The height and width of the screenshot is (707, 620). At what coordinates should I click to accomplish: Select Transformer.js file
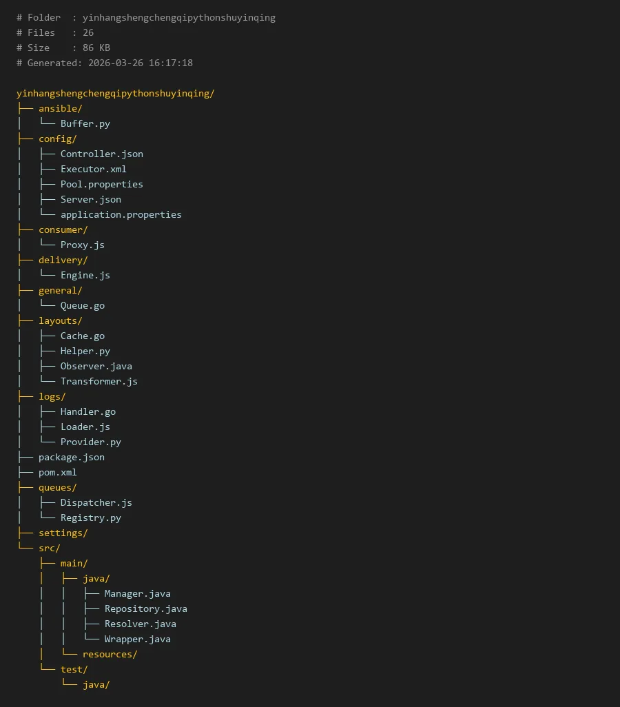(x=99, y=382)
